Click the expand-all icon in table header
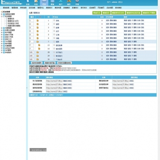The image size is (160, 160). click(x=40, y=17)
